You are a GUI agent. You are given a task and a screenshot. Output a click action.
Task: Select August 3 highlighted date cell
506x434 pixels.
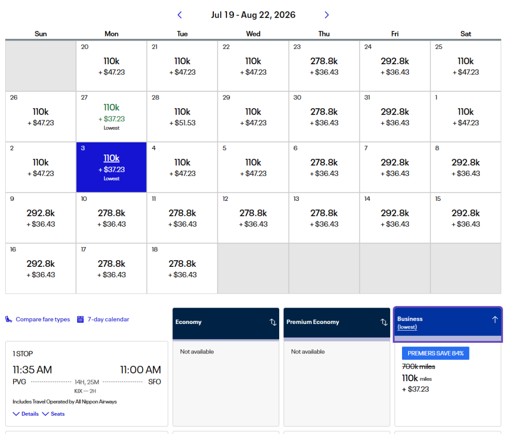click(112, 167)
